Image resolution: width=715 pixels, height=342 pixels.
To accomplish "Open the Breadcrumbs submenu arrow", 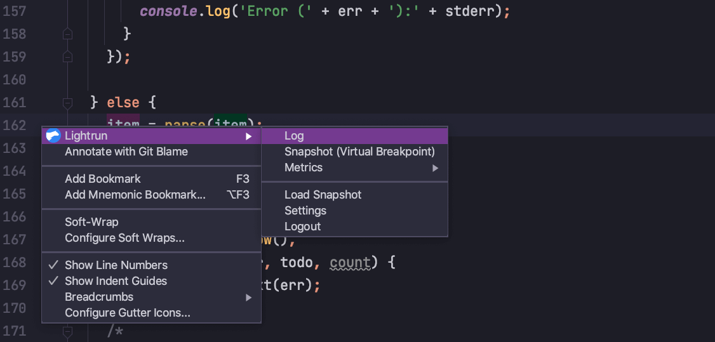I will [249, 297].
